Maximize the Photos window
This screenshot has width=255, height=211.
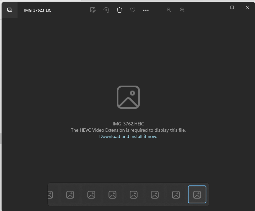[x=232, y=7]
